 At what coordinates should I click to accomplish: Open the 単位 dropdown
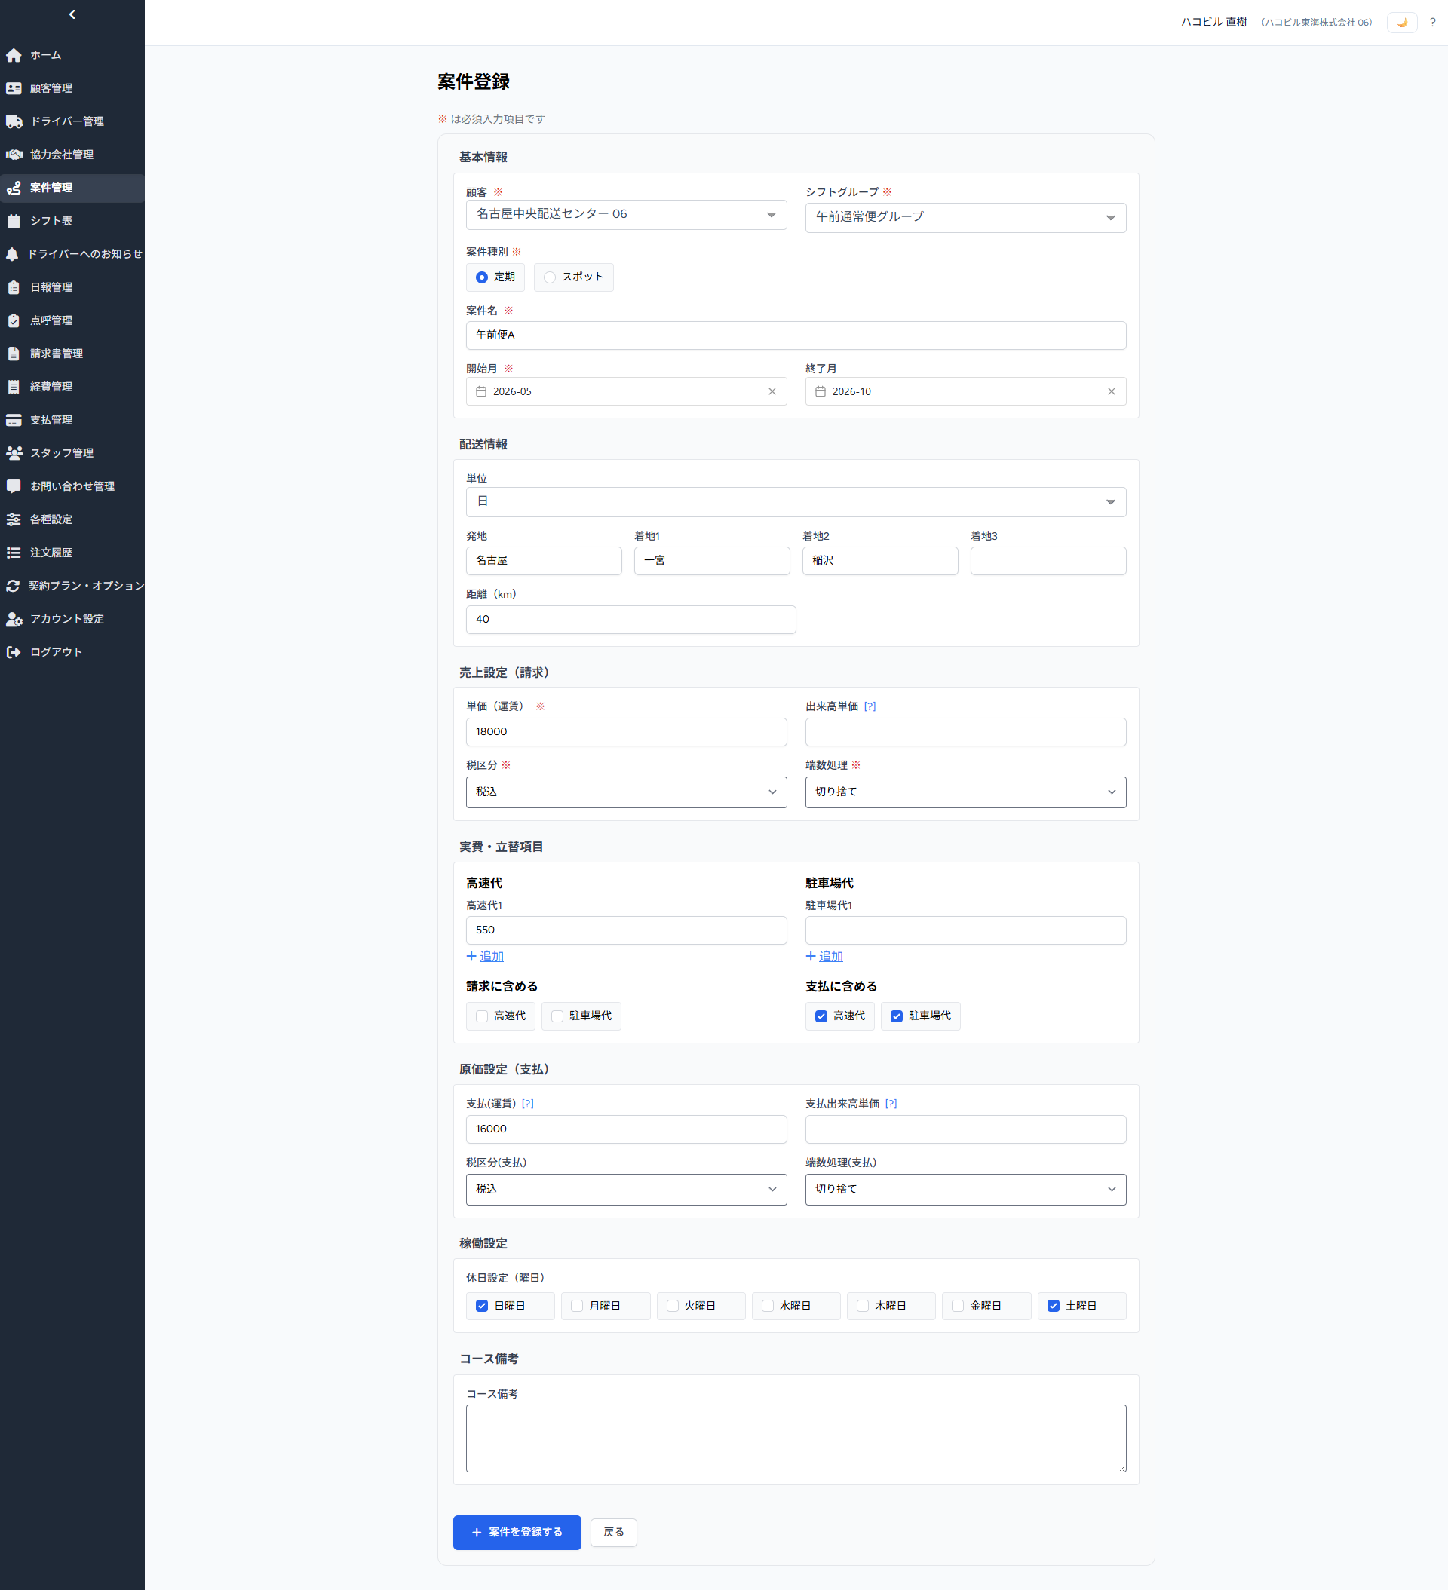796,502
